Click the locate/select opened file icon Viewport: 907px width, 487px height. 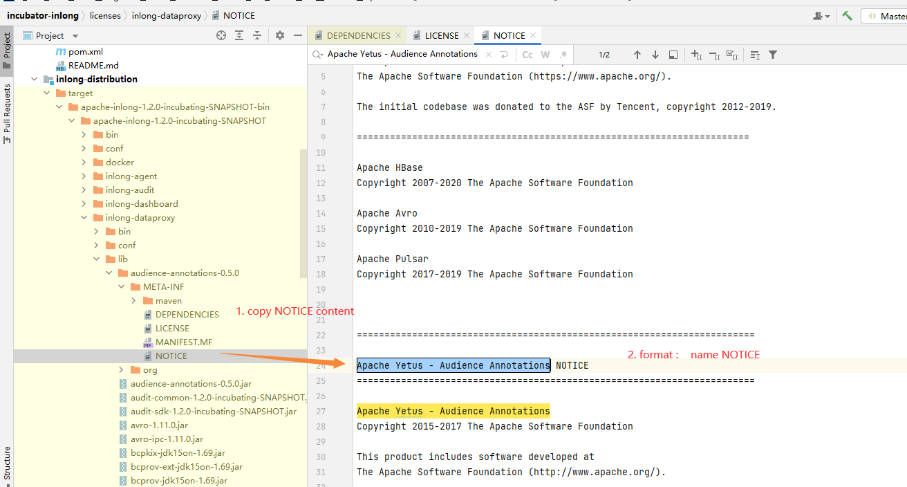(221, 35)
